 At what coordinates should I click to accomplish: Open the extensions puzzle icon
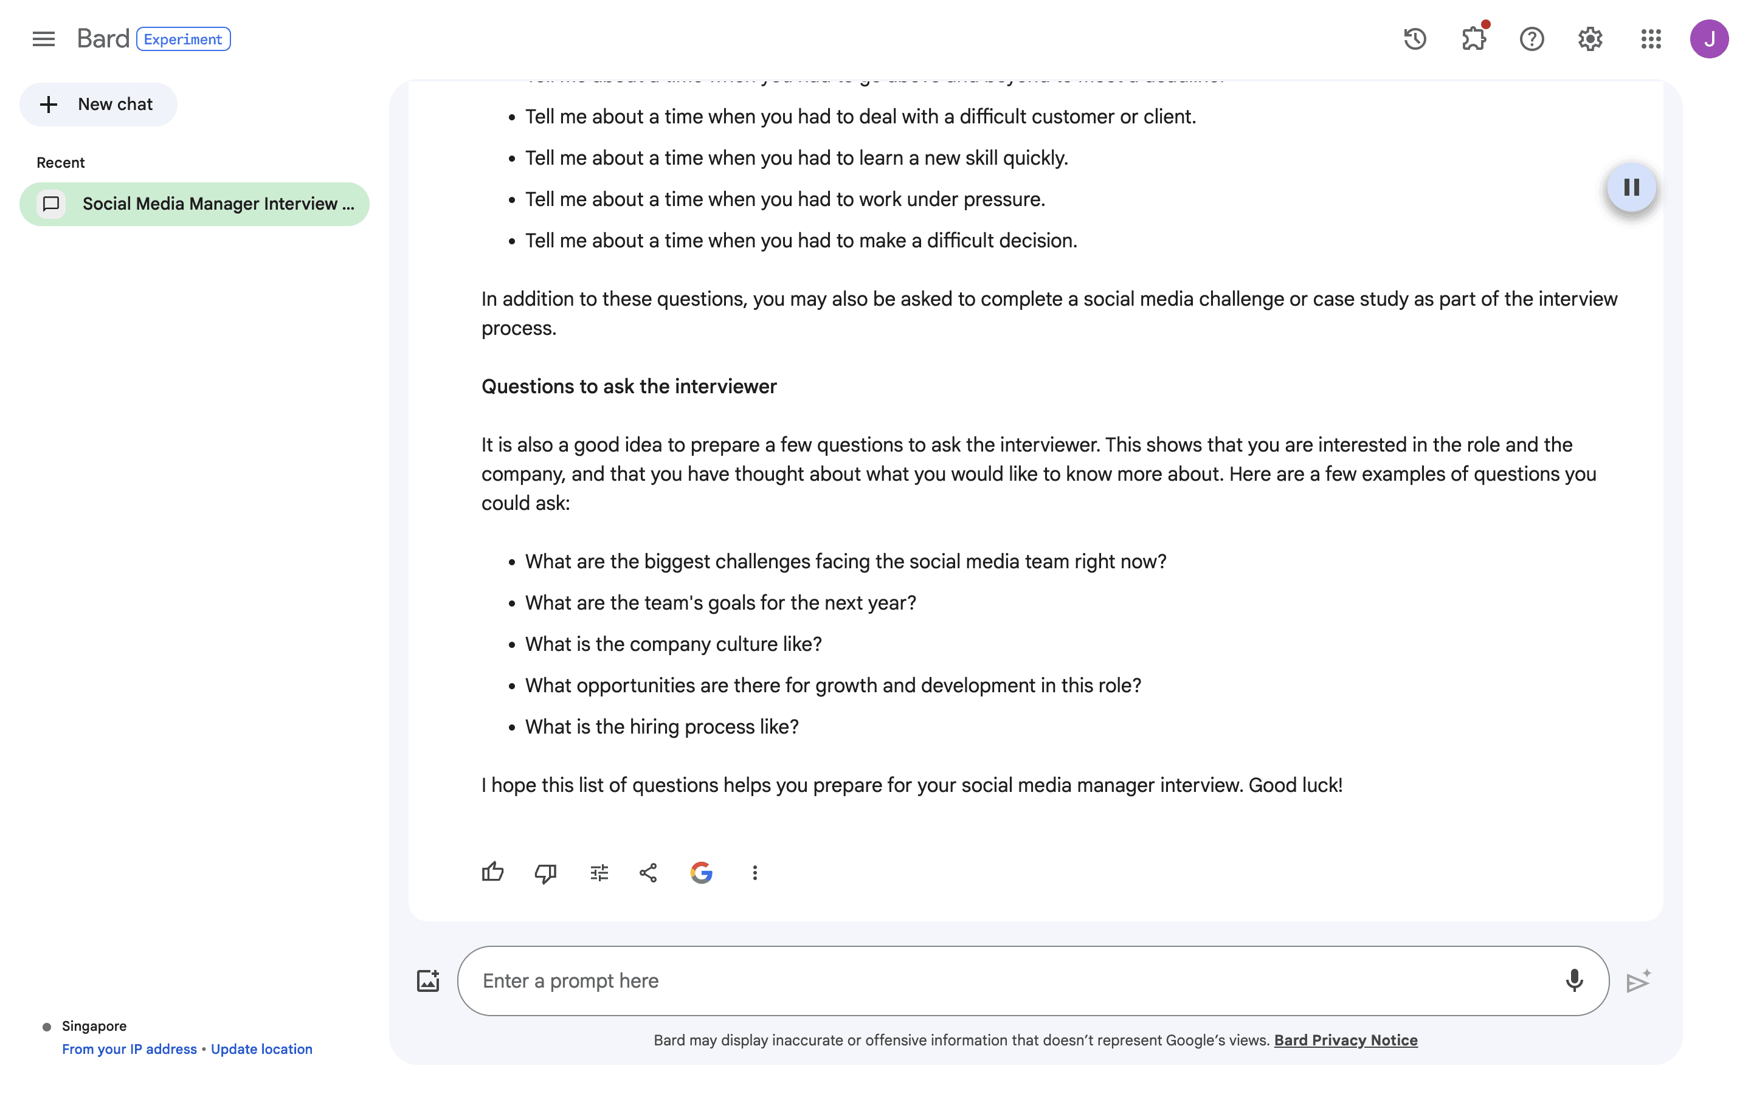[x=1473, y=39]
